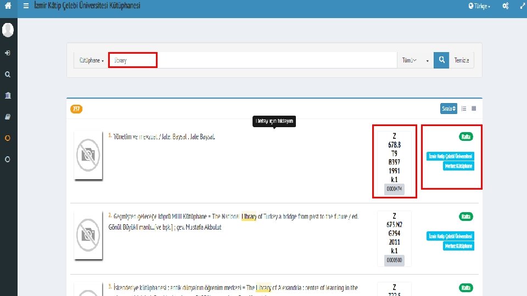527x296 pixels.
Task: Click call number Z 675.N2 of second result
Action: point(394,234)
